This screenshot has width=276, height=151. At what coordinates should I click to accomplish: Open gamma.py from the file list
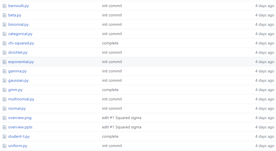click(17, 71)
